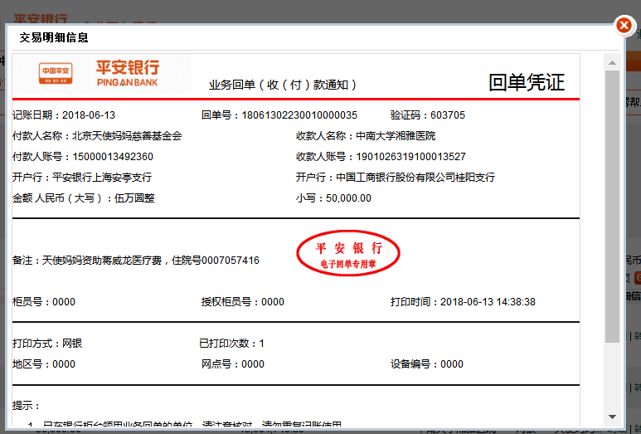
Task: Close the transaction detail dialog with the red X
Action: coord(624,26)
